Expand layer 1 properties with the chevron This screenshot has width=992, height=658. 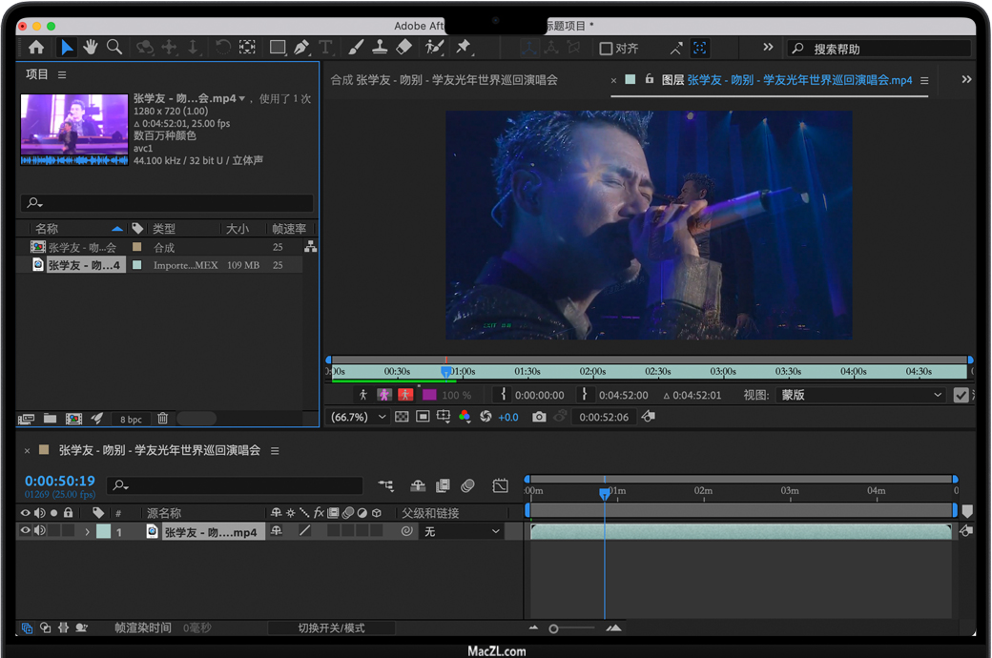tap(88, 532)
